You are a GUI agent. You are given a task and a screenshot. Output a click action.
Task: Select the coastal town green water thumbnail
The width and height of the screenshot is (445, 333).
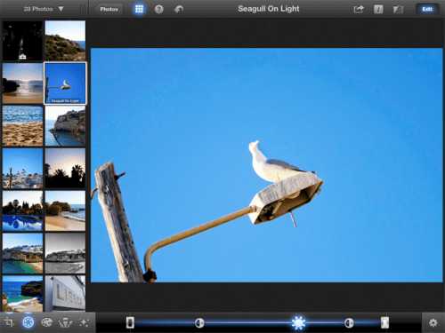(22, 253)
